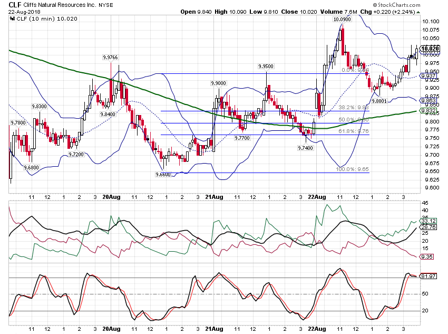Click the Volume 7.6M value

click(x=339, y=12)
